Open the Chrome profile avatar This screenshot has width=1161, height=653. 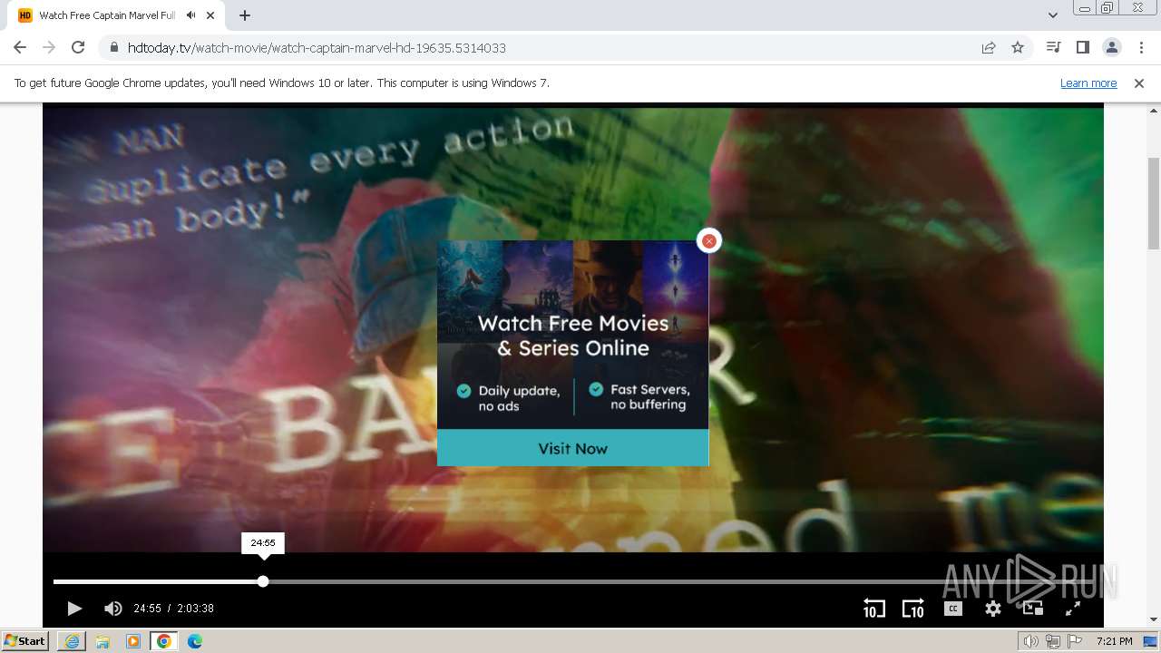point(1111,47)
